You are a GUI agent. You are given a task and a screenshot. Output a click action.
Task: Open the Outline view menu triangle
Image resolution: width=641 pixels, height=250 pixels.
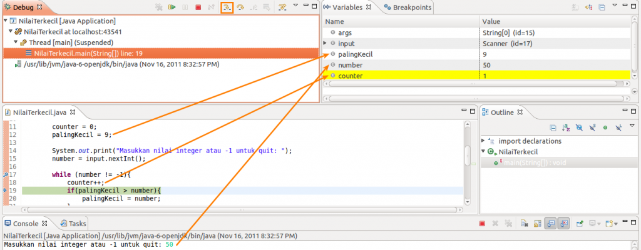632,127
